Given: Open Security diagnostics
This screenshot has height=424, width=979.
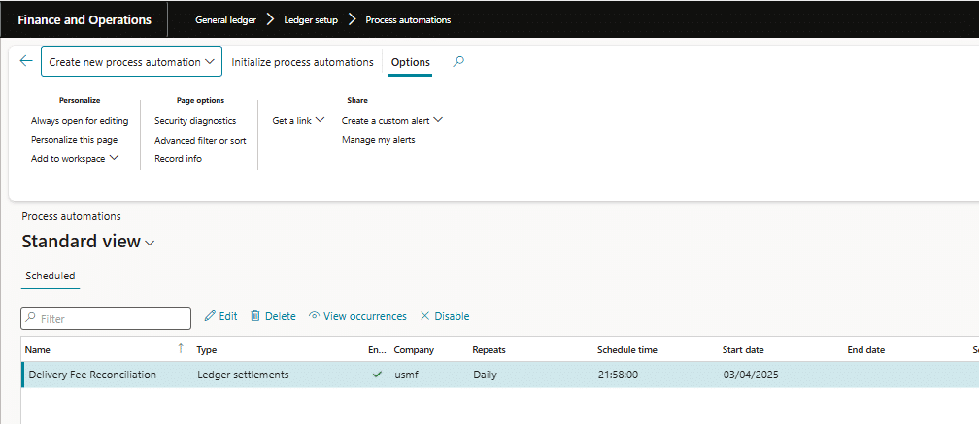Looking at the screenshot, I should point(195,121).
